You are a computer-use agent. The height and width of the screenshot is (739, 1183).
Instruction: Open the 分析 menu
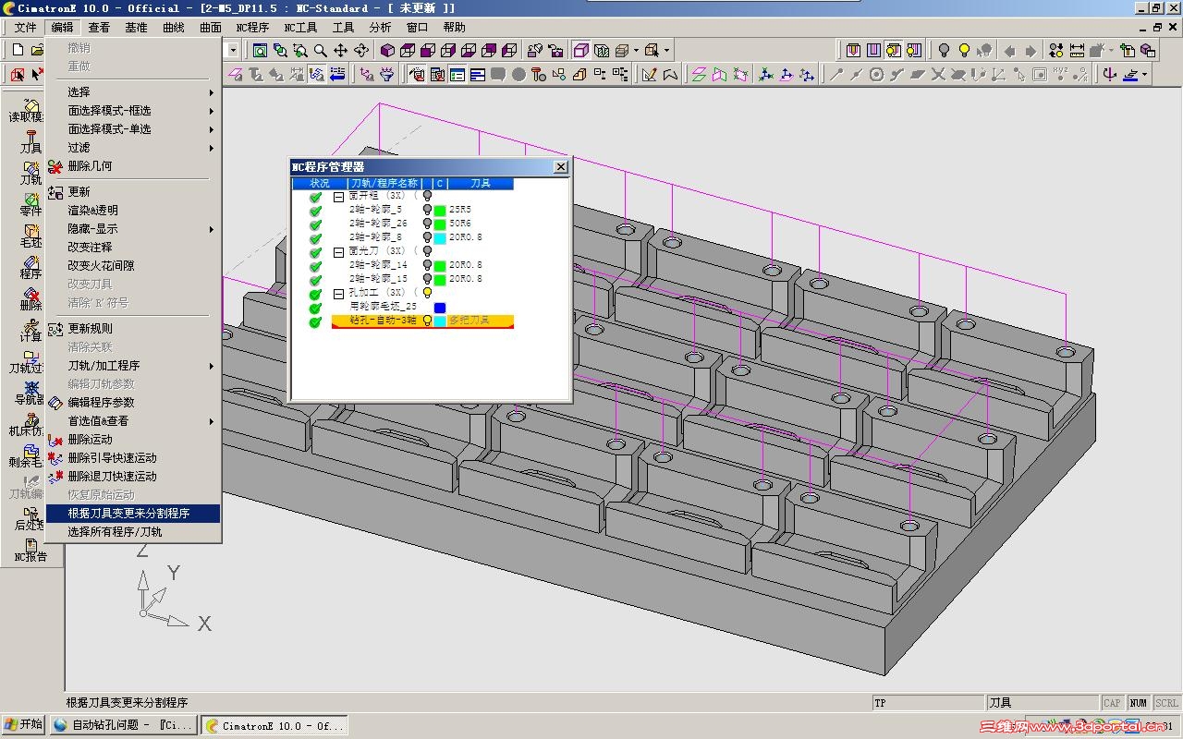pos(380,28)
